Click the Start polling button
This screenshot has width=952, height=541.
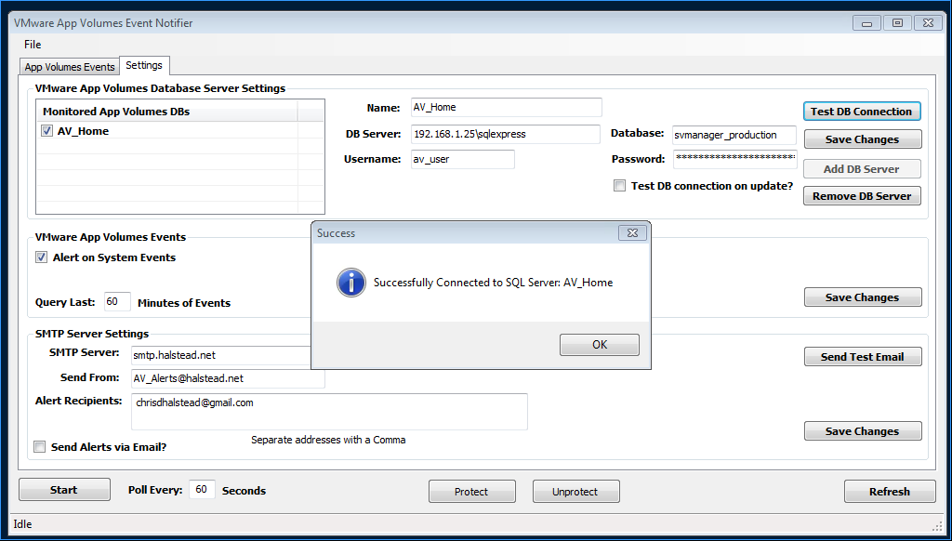(64, 490)
